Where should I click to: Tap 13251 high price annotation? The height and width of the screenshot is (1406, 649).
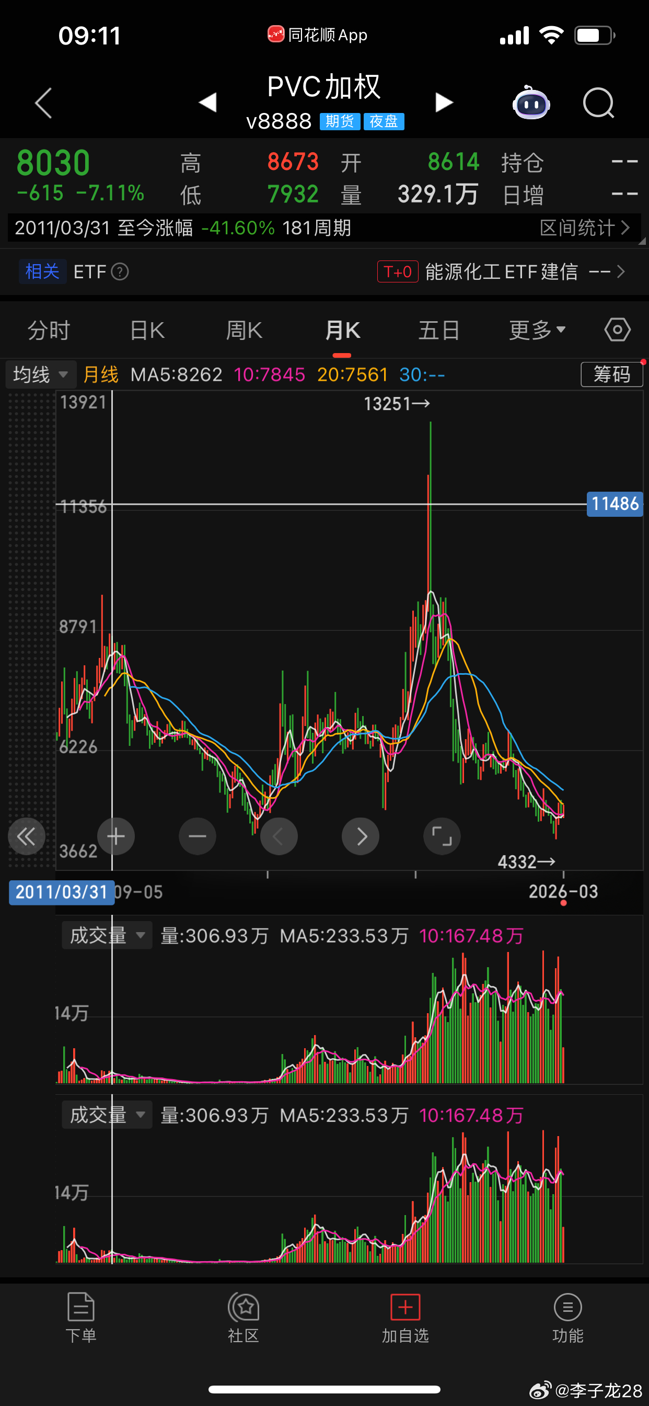pos(397,404)
